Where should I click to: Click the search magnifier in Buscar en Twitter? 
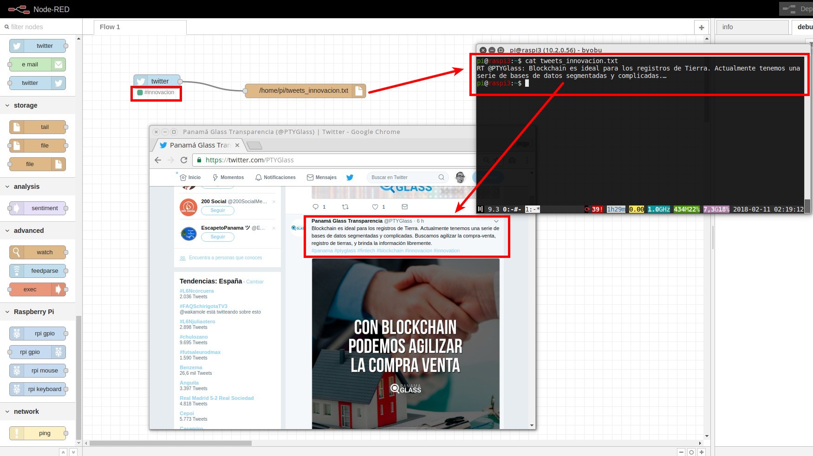(x=441, y=177)
